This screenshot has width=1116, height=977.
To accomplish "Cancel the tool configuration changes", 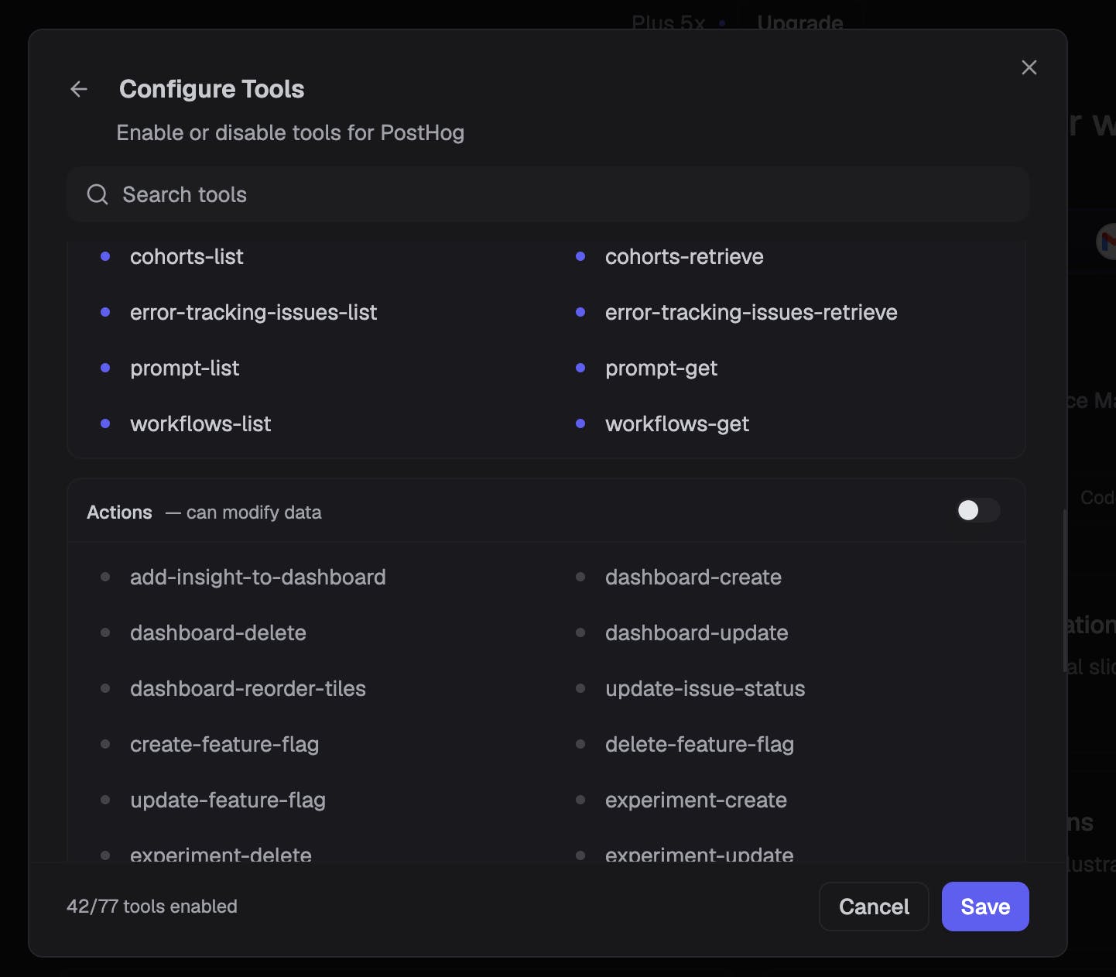I will (x=873, y=907).
